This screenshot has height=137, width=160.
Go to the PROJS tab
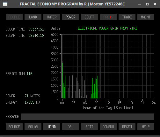(108, 17)
